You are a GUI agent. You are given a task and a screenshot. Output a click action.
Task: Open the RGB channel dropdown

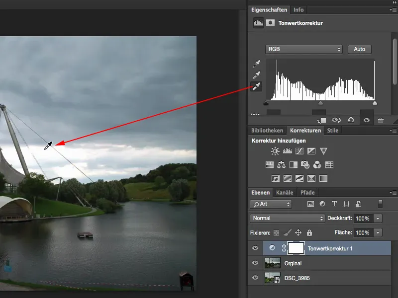304,49
